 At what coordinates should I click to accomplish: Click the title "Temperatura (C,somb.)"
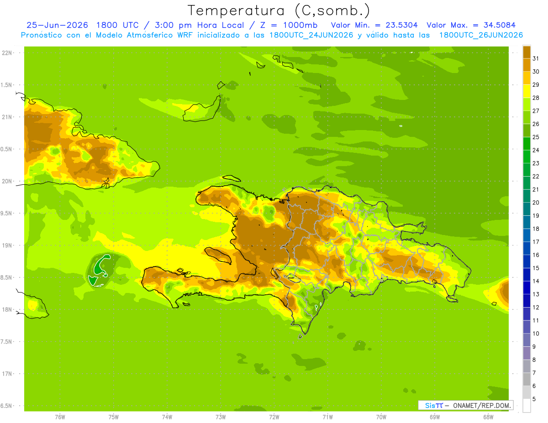pos(279,10)
